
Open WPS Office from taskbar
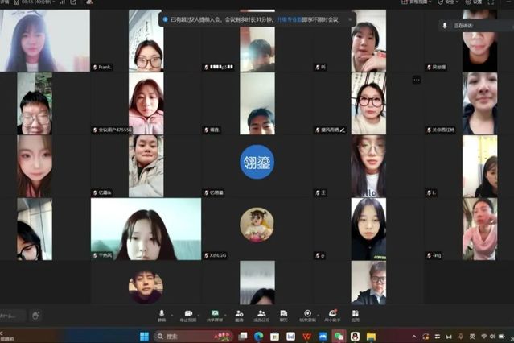(306, 337)
